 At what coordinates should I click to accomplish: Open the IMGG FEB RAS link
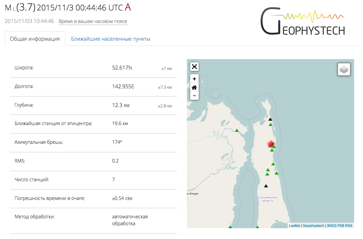(339, 226)
